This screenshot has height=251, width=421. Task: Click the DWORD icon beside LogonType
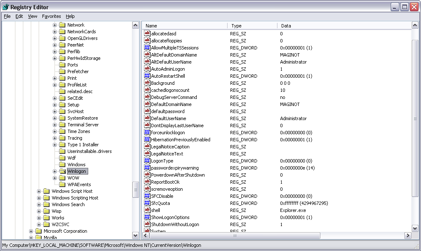(147, 160)
